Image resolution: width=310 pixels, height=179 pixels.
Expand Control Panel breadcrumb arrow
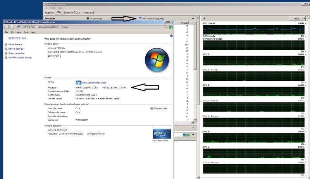[x=37, y=27]
